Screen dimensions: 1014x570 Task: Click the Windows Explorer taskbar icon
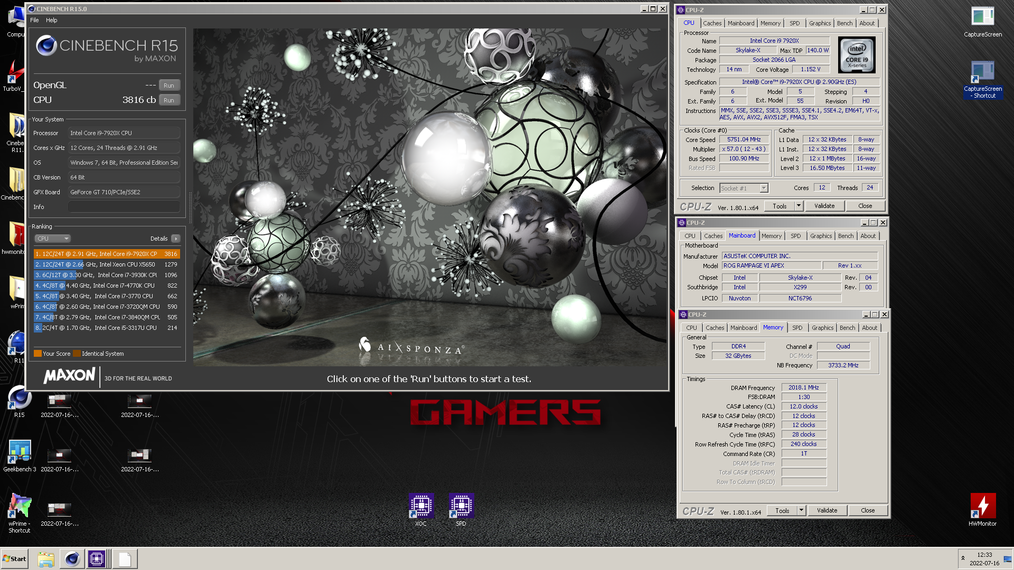coord(46,559)
